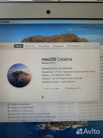Click the Word icon beside Dogovor_praktika.docx
This screenshot has height=138, width=103.
[9, 107]
